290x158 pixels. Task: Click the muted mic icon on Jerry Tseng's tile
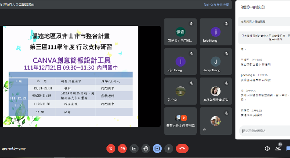coord(226,54)
